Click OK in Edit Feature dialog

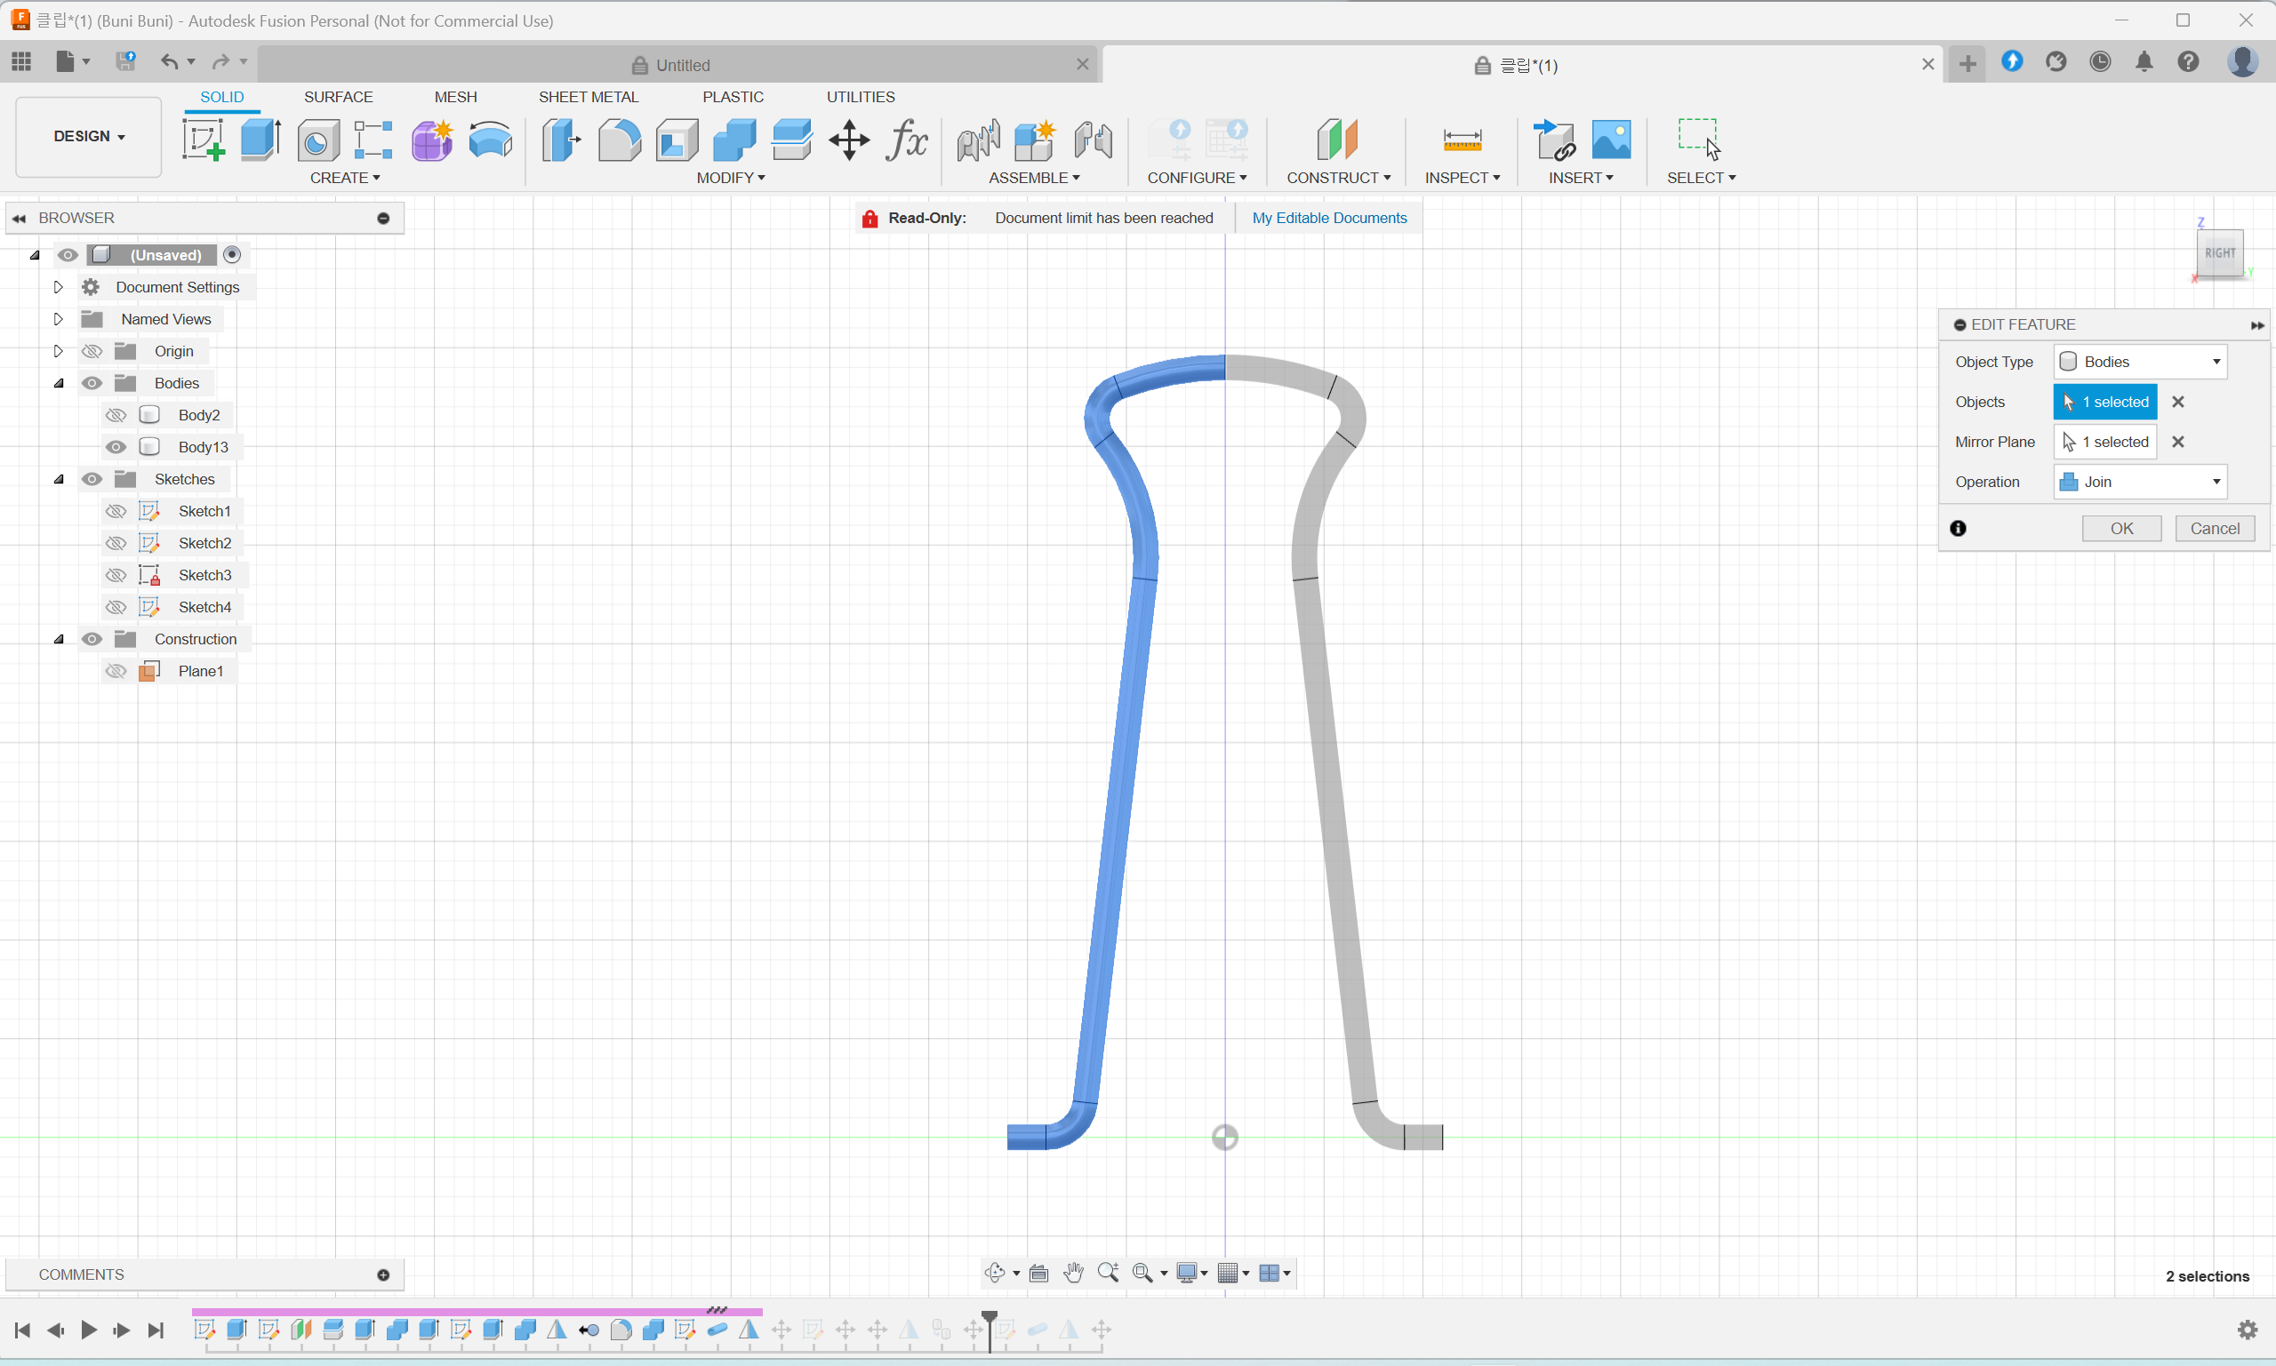click(2120, 528)
